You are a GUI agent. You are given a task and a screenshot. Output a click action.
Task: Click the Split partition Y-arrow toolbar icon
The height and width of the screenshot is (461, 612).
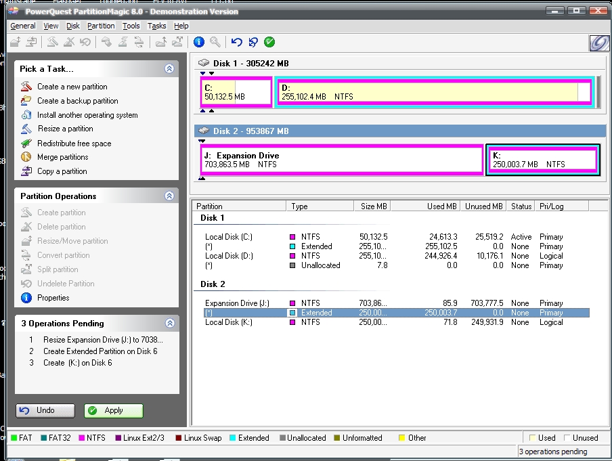[177, 41]
